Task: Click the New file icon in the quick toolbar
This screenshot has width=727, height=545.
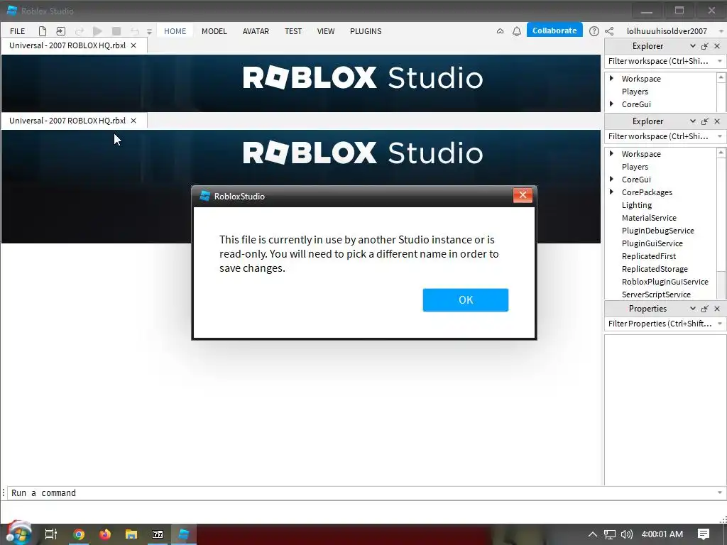Action: tap(42, 31)
